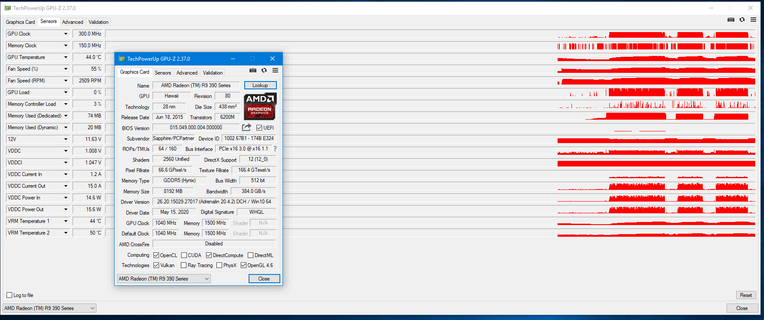Image resolution: width=764 pixels, height=320 pixels.
Task: Refresh data using refresh icon in front GPU-Z window
Action: (264, 70)
